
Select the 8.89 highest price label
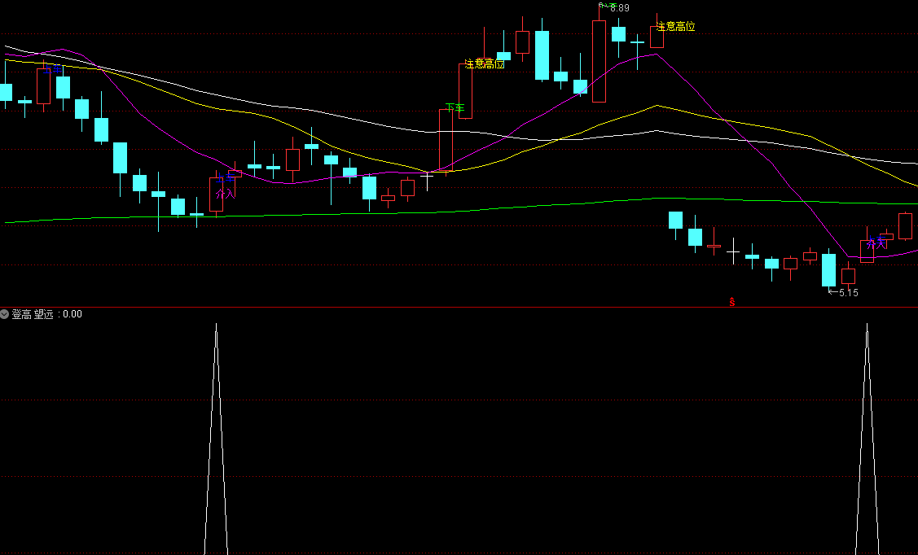[x=619, y=8]
